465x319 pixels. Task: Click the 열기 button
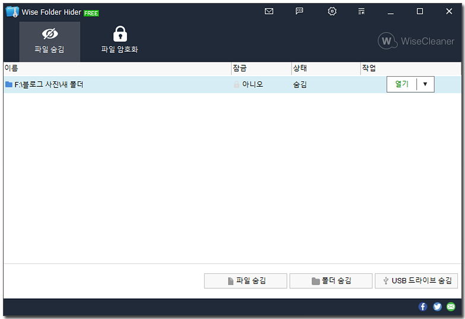[x=401, y=84]
